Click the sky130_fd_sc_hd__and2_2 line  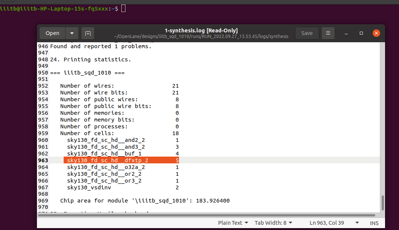coord(123,140)
